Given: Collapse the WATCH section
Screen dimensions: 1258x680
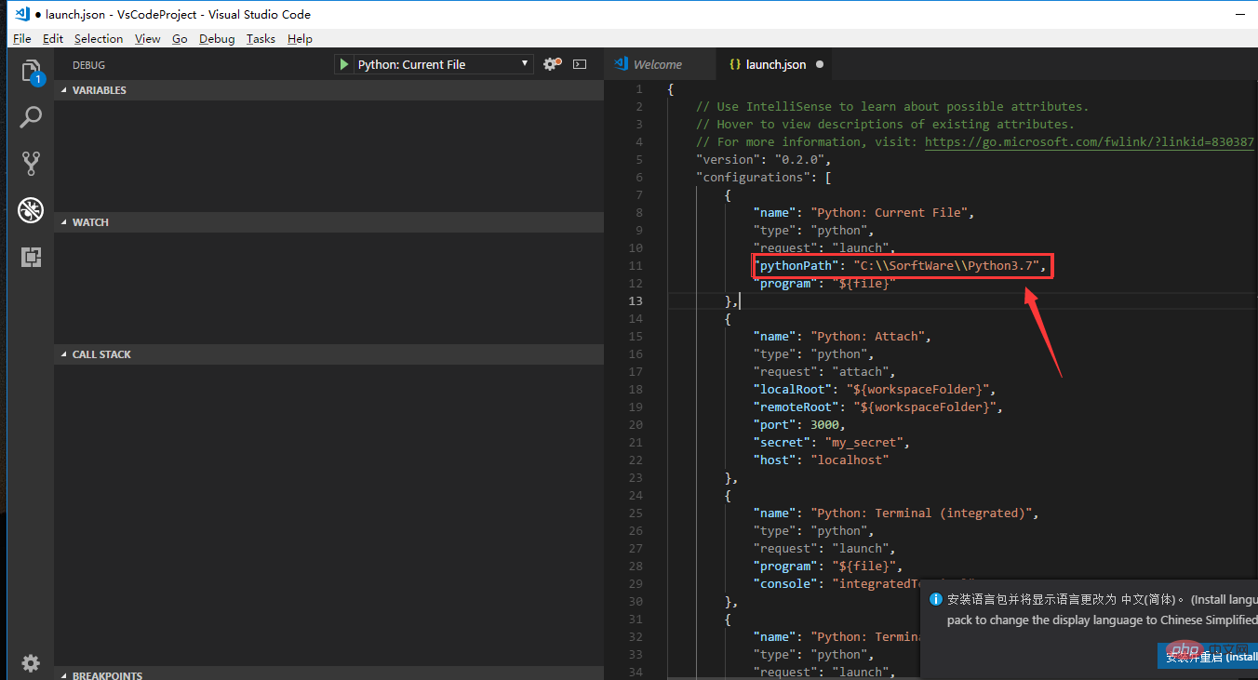Looking at the screenshot, I should (x=90, y=222).
